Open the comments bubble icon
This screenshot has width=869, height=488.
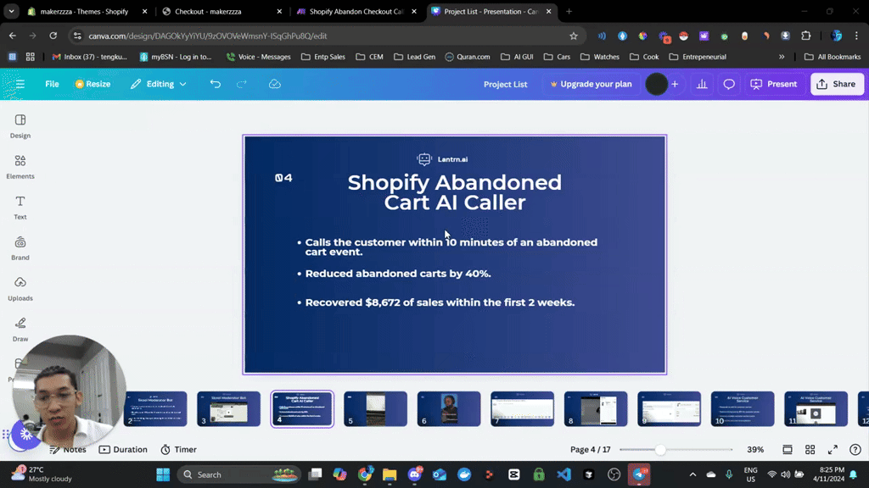(x=728, y=84)
